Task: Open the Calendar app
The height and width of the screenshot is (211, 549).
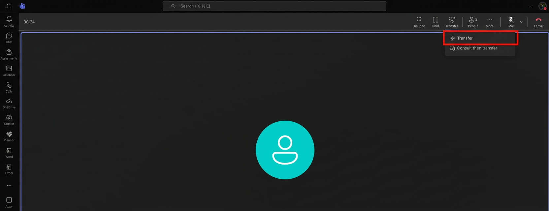Action: pyautogui.click(x=9, y=71)
